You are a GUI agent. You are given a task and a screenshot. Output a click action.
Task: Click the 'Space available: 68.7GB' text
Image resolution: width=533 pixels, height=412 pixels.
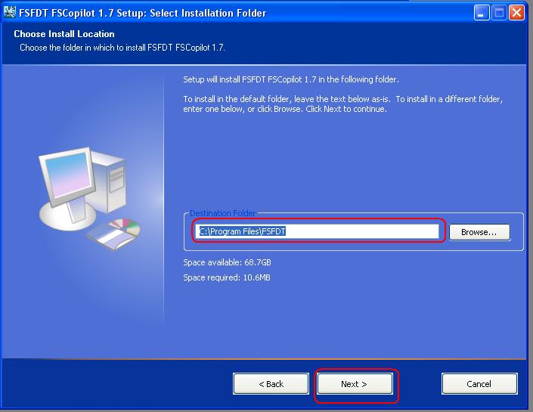coord(227,262)
